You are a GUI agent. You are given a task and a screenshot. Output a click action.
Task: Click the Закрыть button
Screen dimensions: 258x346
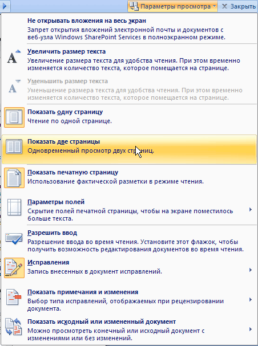point(238,6)
